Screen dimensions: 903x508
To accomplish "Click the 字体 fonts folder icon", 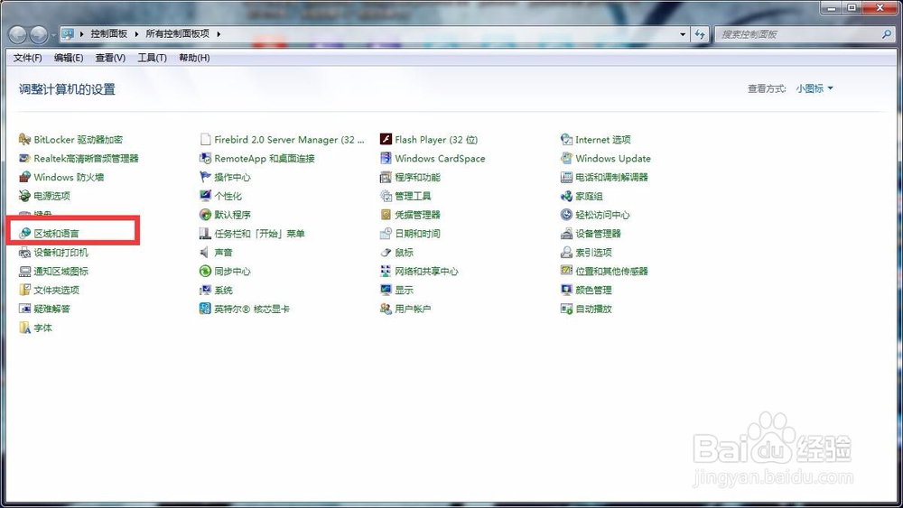I will (24, 328).
